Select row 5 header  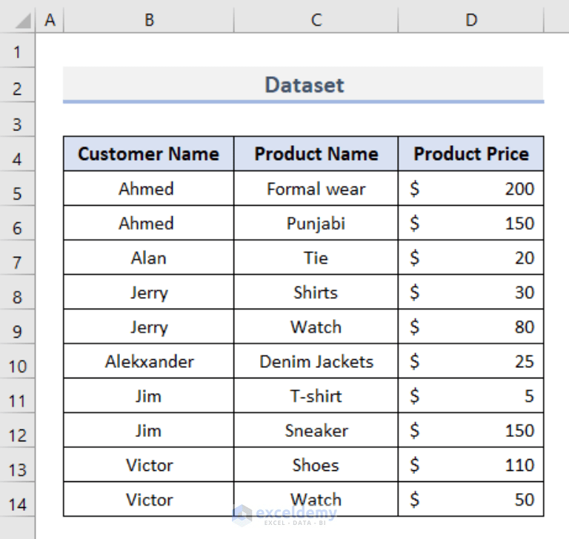17,189
